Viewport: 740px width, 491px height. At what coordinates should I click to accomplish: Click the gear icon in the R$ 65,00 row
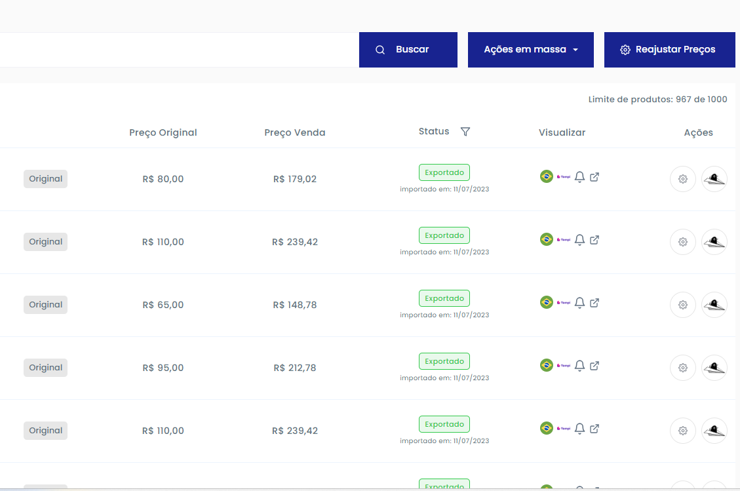point(683,305)
